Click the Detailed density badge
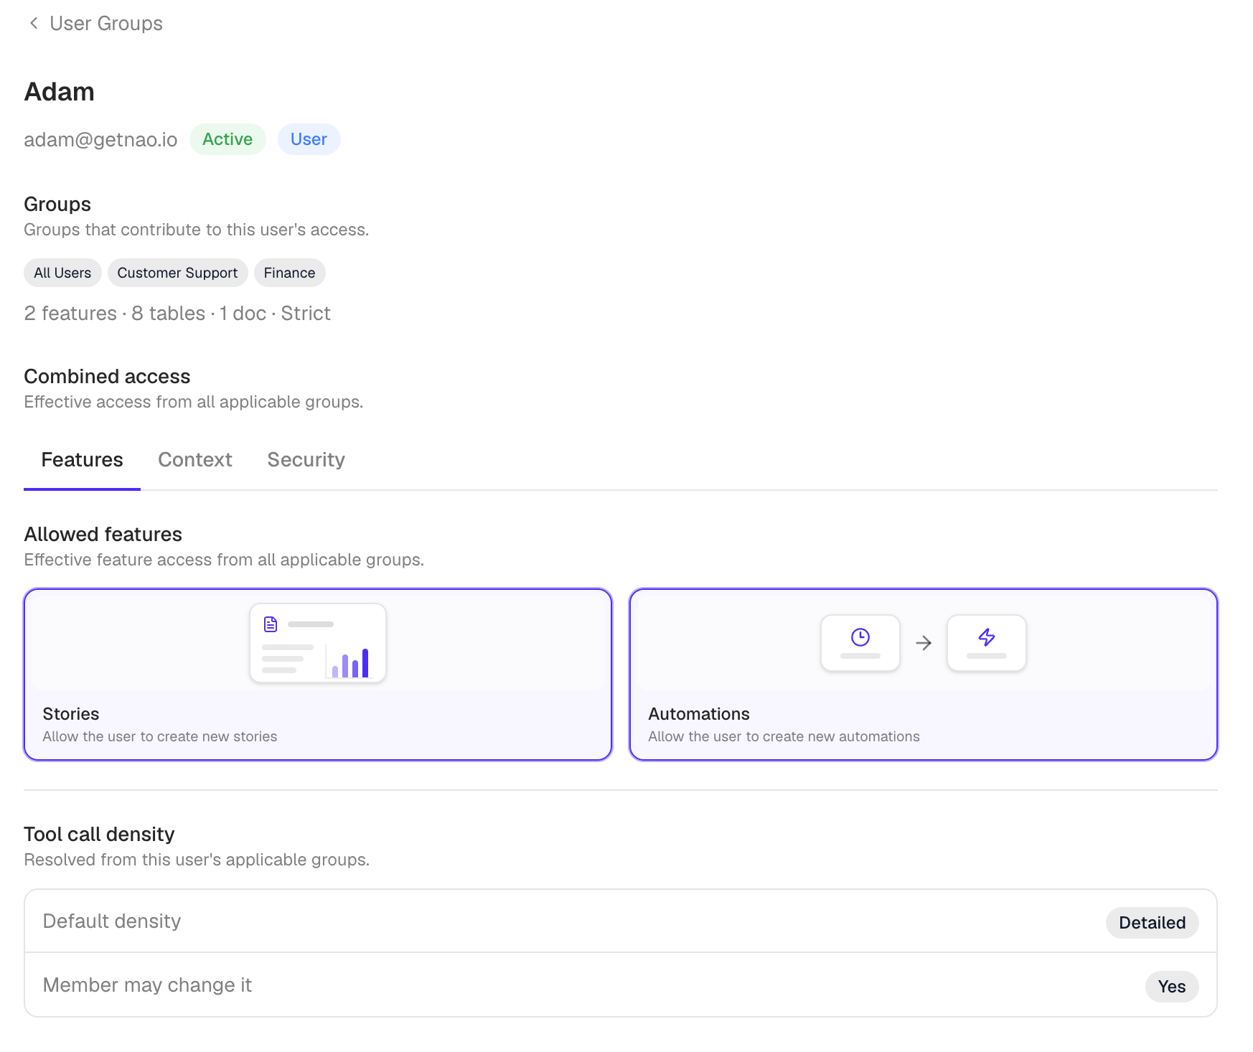 tap(1153, 923)
